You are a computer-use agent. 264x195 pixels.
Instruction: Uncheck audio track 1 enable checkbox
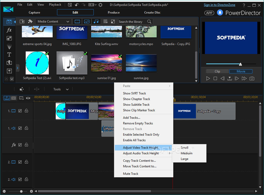(x=20, y=128)
